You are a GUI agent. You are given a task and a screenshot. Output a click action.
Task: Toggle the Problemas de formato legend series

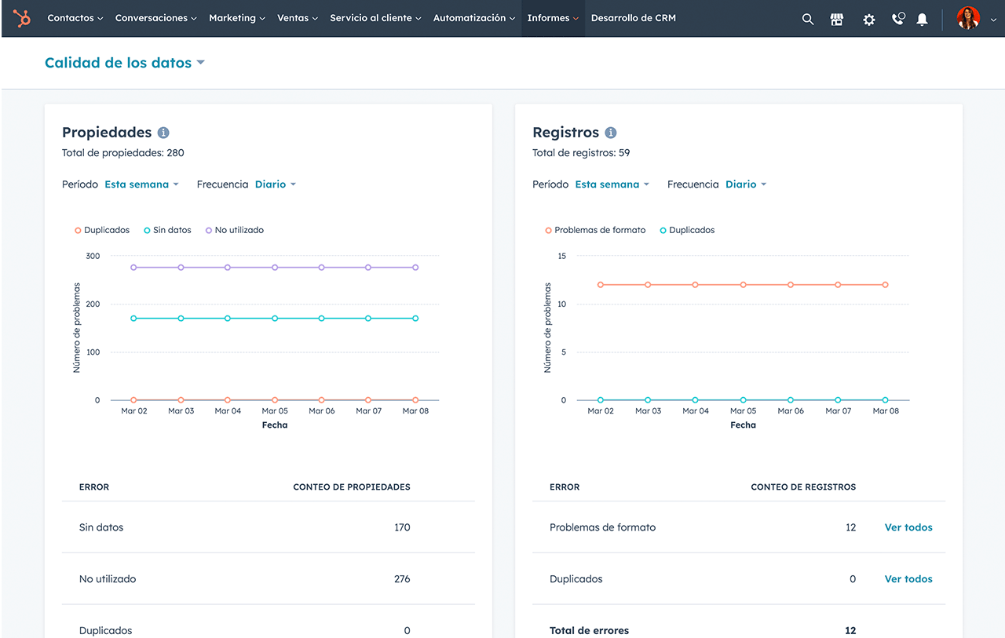595,230
